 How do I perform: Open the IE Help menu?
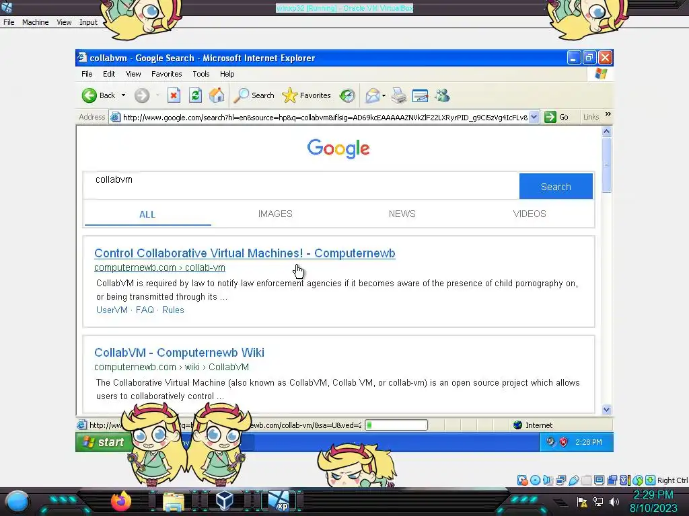227,74
